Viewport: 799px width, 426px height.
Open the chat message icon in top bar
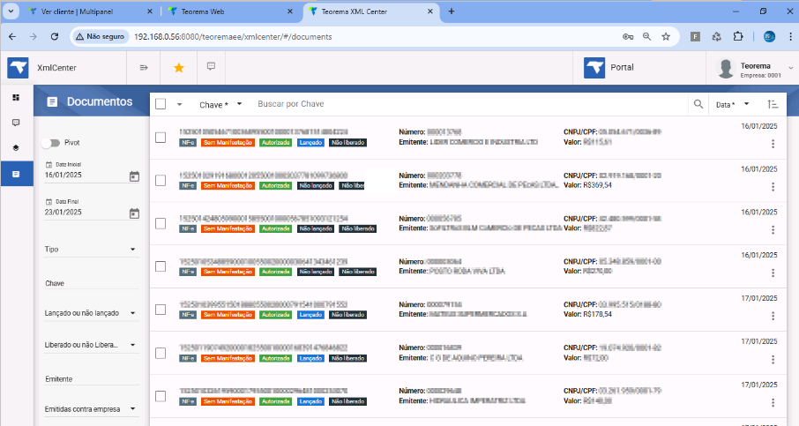pos(211,66)
